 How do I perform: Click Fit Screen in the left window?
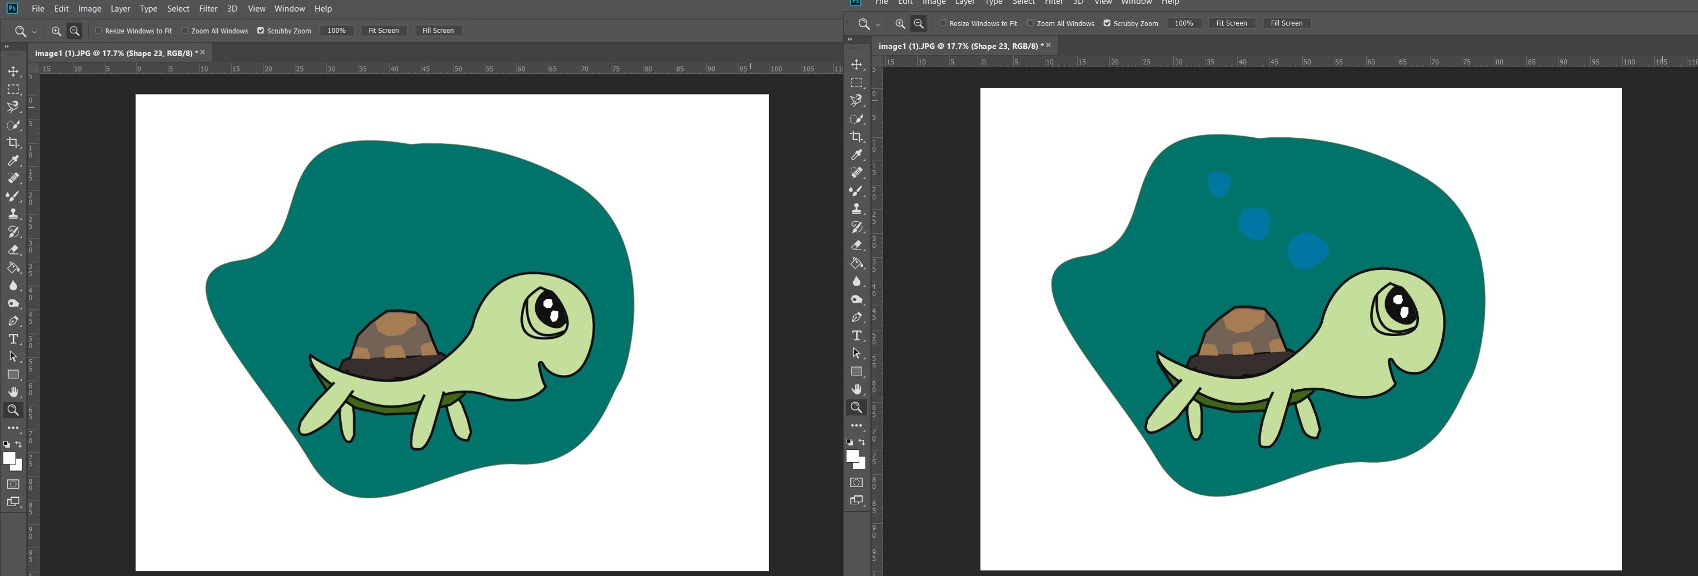(384, 31)
